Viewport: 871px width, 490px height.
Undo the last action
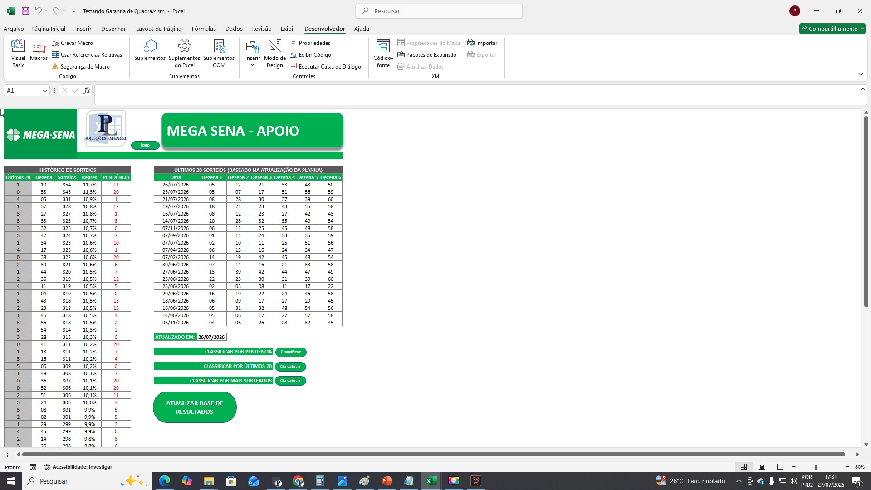click(x=39, y=11)
